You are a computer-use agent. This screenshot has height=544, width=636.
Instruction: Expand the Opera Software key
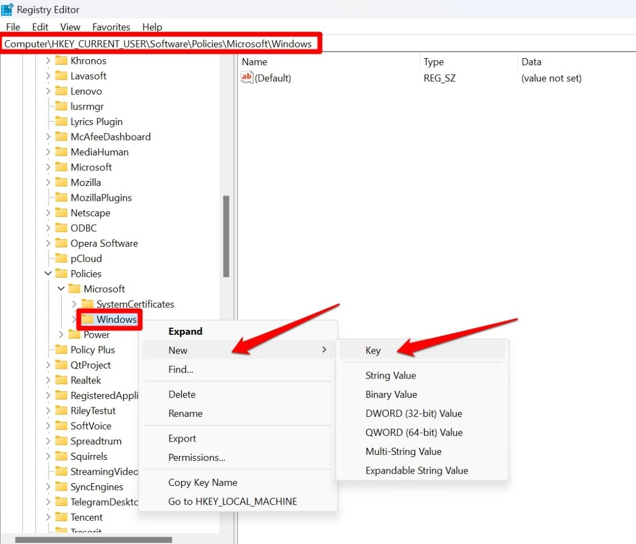[48, 243]
